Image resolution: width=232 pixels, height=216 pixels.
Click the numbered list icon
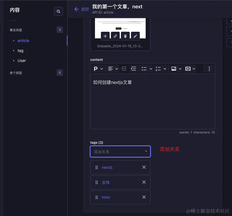[x=158, y=69]
